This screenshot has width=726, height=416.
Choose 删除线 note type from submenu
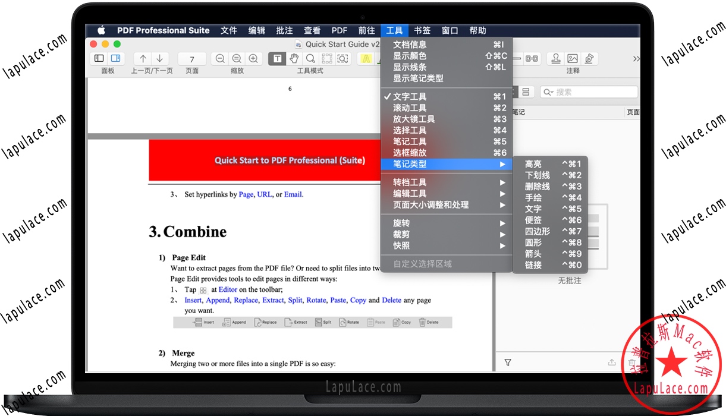[x=551, y=187]
